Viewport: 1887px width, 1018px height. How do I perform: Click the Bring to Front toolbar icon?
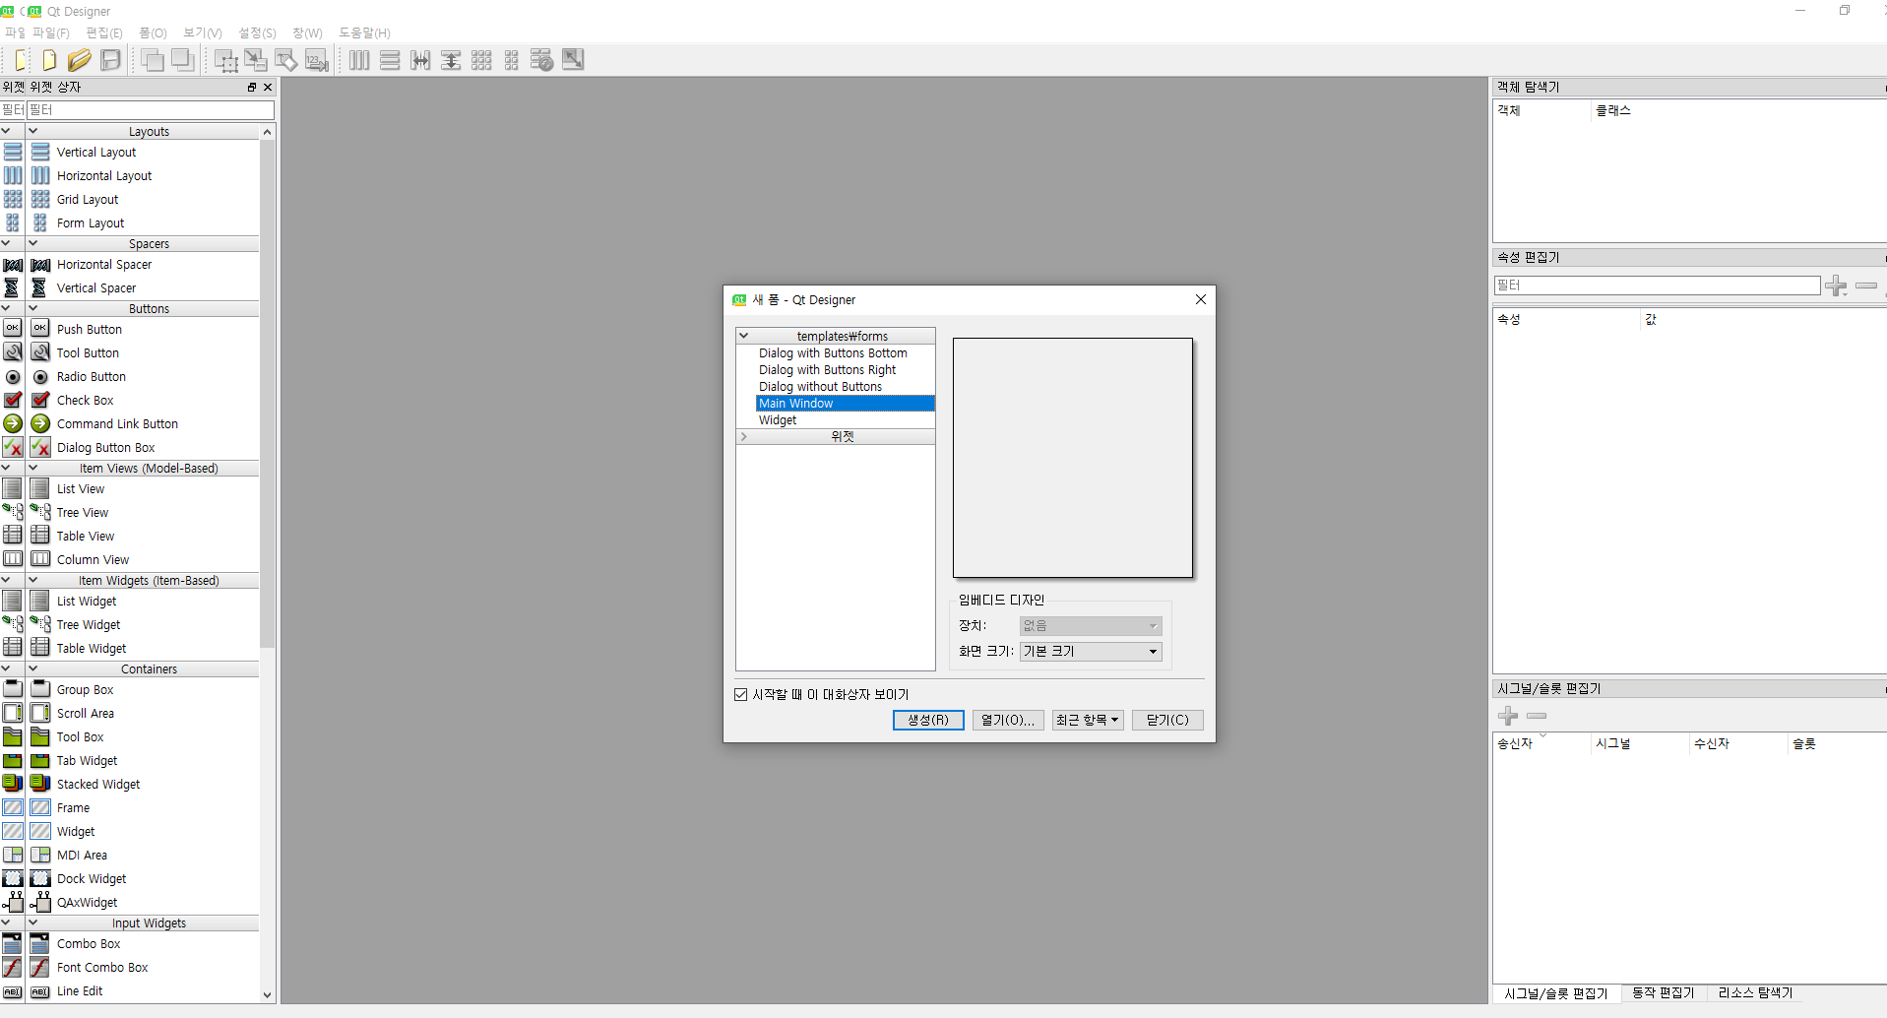[183, 60]
